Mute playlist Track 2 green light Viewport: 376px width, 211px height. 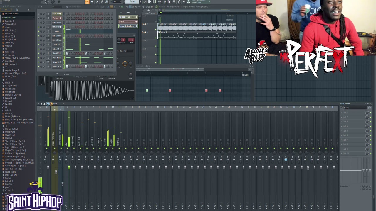pos(156,30)
